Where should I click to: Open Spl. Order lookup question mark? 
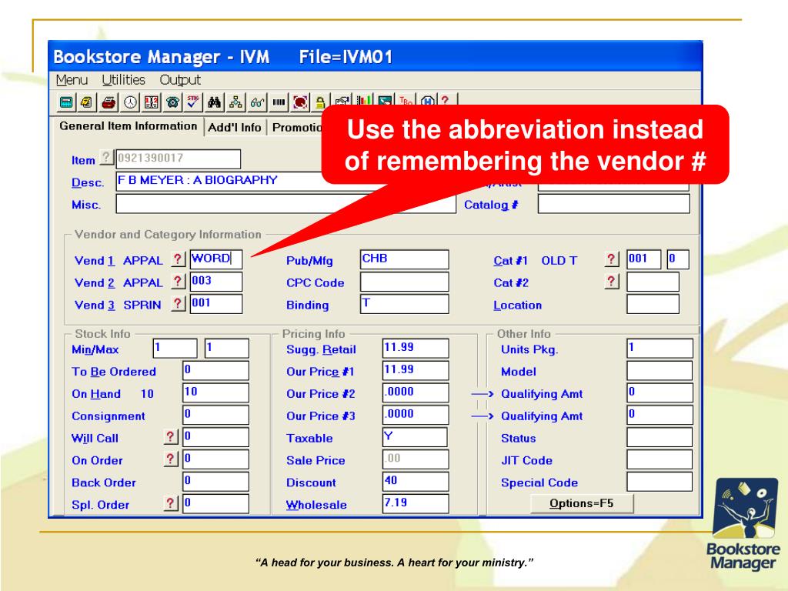[x=171, y=503]
